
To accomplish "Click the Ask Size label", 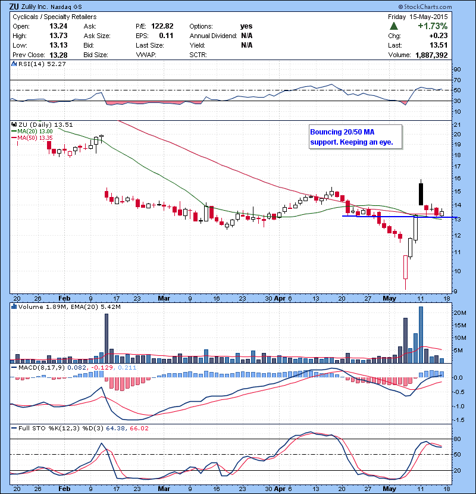I will pos(97,36).
